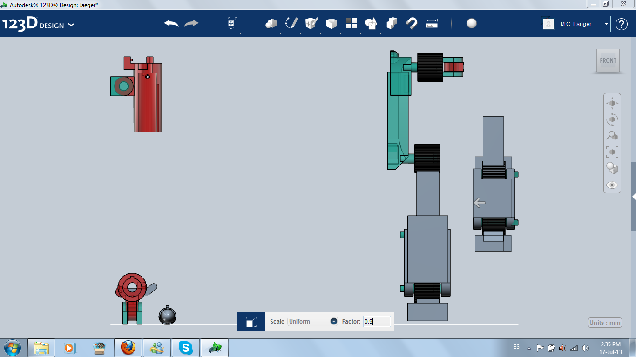Open Skype from the taskbar
Image resolution: width=636 pixels, height=357 pixels.
186,347
